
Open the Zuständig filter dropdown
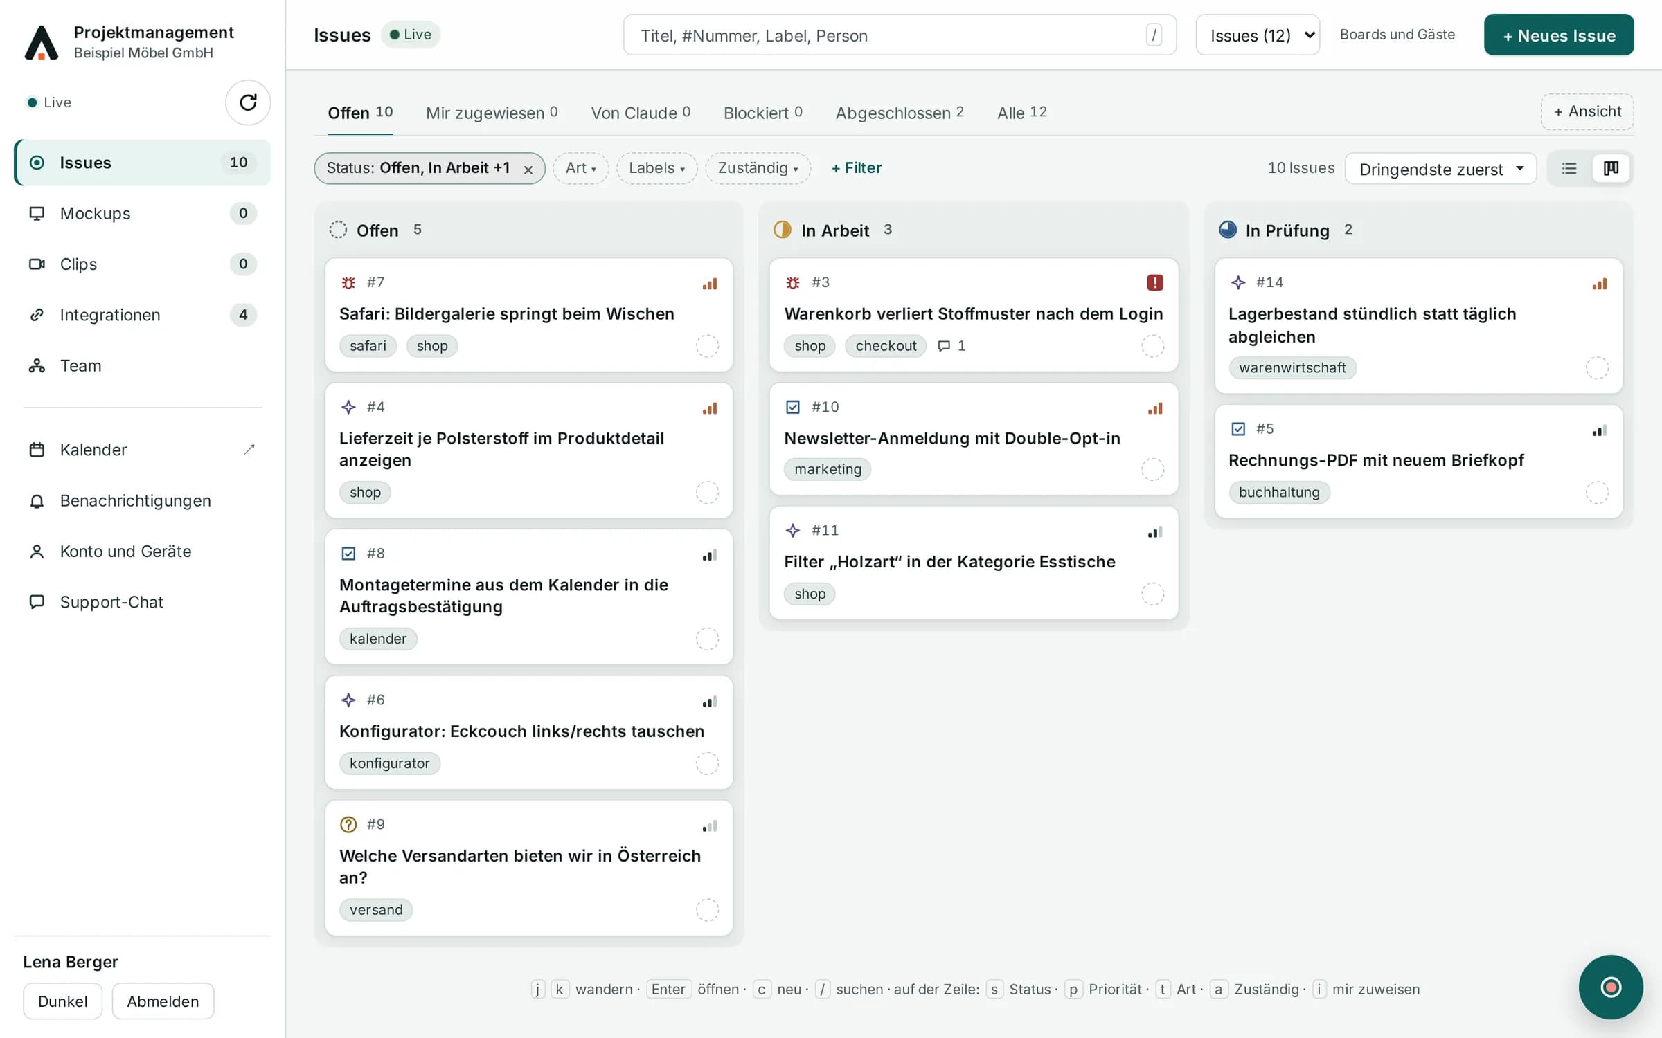758,168
